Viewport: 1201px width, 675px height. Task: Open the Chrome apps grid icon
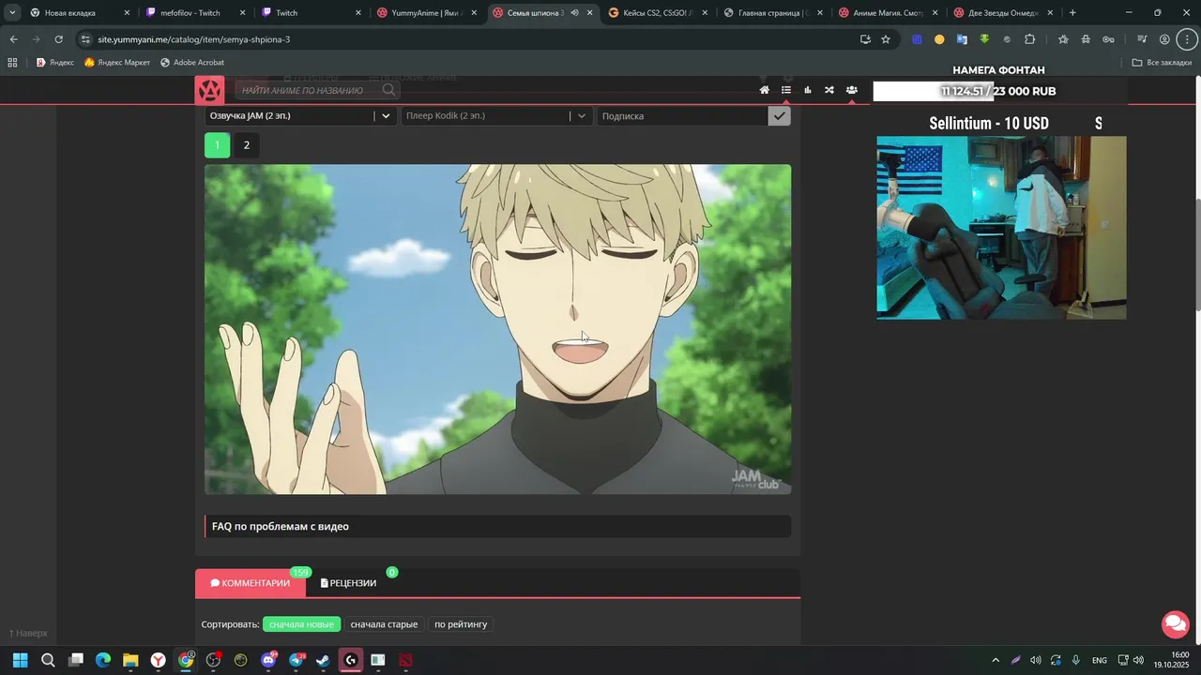(12, 63)
